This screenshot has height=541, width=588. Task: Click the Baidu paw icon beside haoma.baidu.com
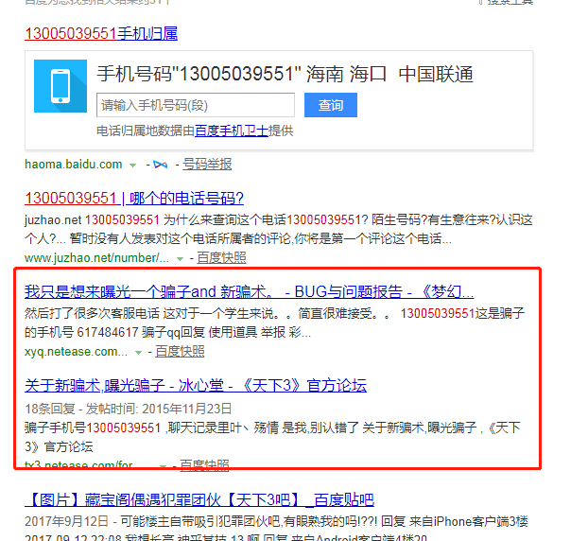160,165
